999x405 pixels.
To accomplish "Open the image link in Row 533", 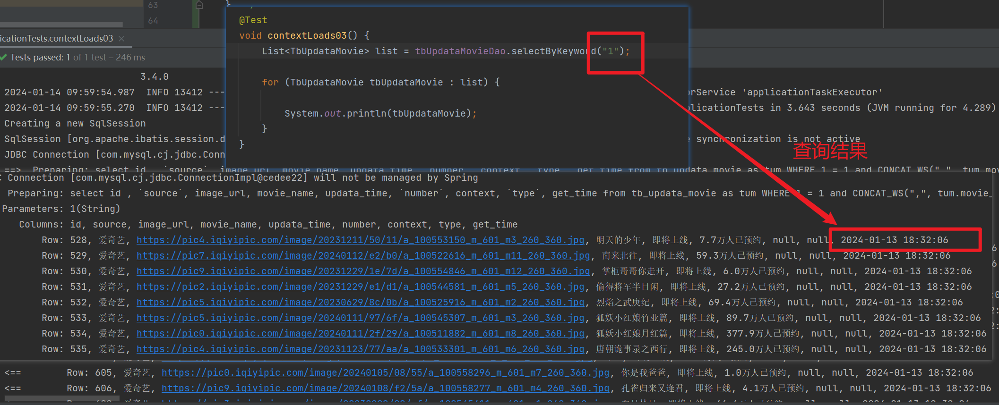I will (x=360, y=318).
